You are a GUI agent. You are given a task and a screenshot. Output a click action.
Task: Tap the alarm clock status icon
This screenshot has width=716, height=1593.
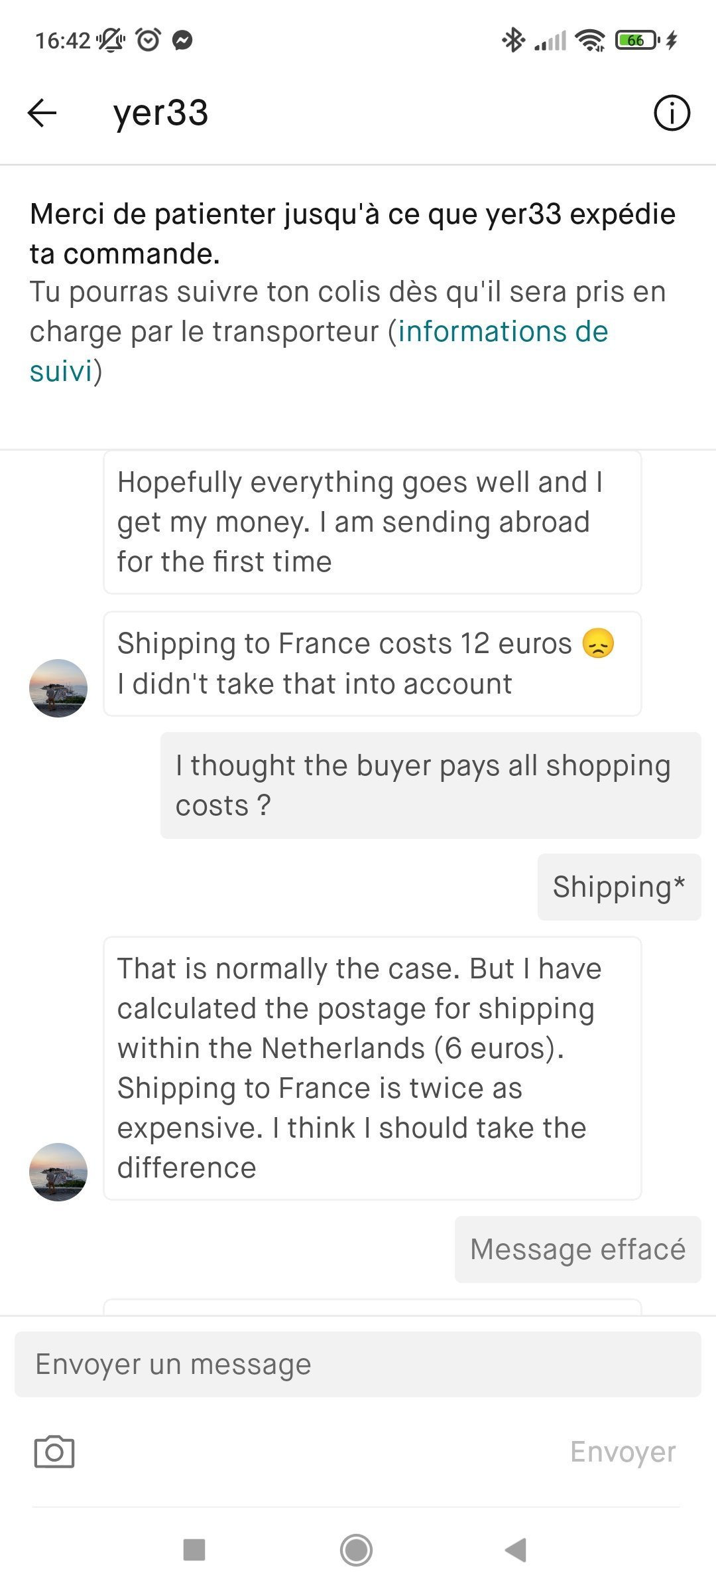point(148,40)
